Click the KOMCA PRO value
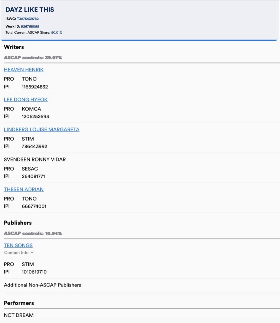The height and width of the screenshot is (323, 280). 32,109
